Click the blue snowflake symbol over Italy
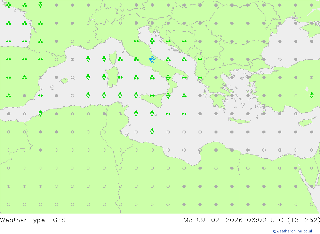The width and height of the screenshot is (320, 234). 152,59
